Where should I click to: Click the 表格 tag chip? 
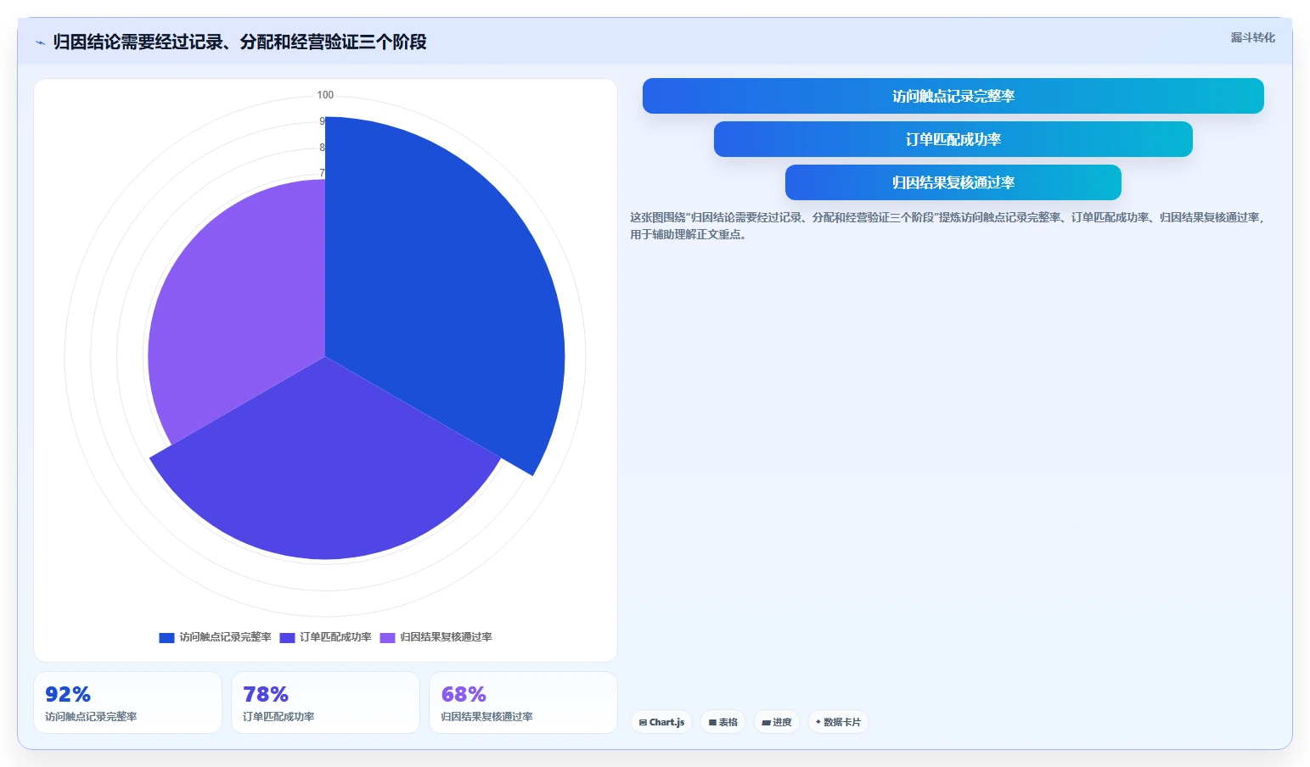click(722, 722)
